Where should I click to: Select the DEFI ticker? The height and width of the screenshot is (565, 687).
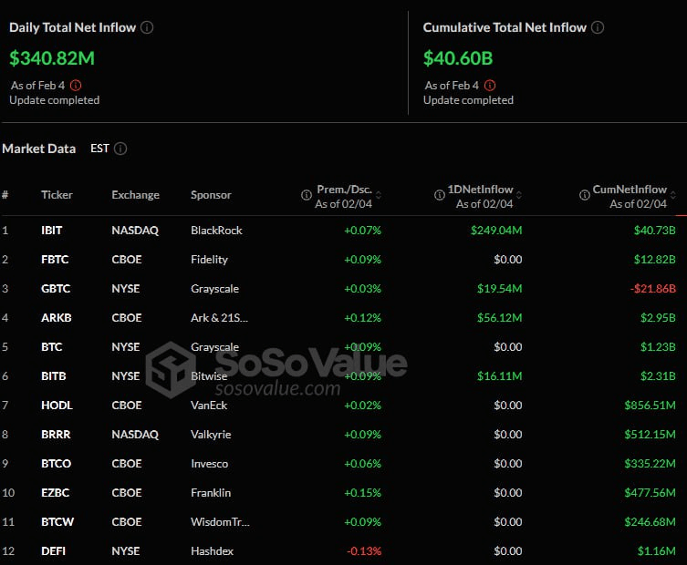(x=53, y=551)
